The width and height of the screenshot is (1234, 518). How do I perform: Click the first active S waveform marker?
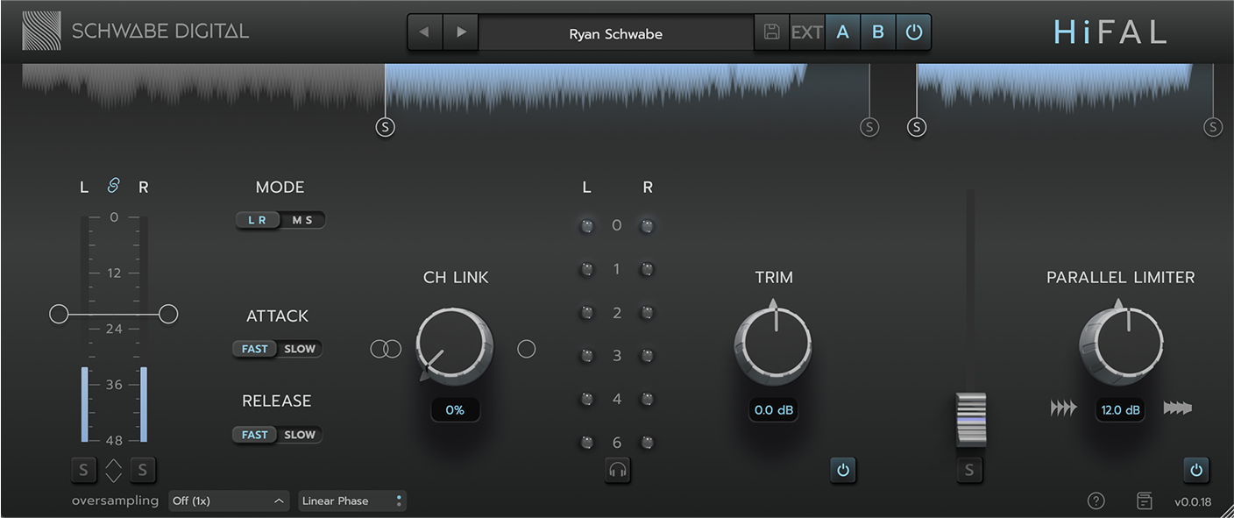pyautogui.click(x=386, y=127)
